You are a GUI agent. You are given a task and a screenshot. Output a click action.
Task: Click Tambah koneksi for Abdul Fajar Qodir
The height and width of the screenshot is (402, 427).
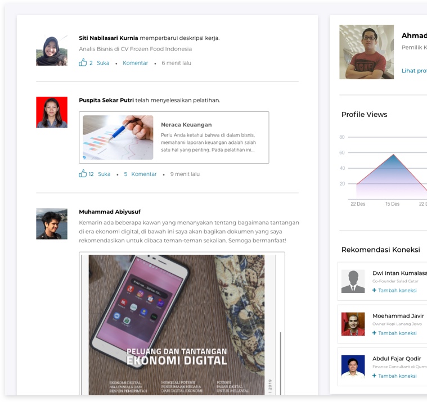[x=397, y=376]
